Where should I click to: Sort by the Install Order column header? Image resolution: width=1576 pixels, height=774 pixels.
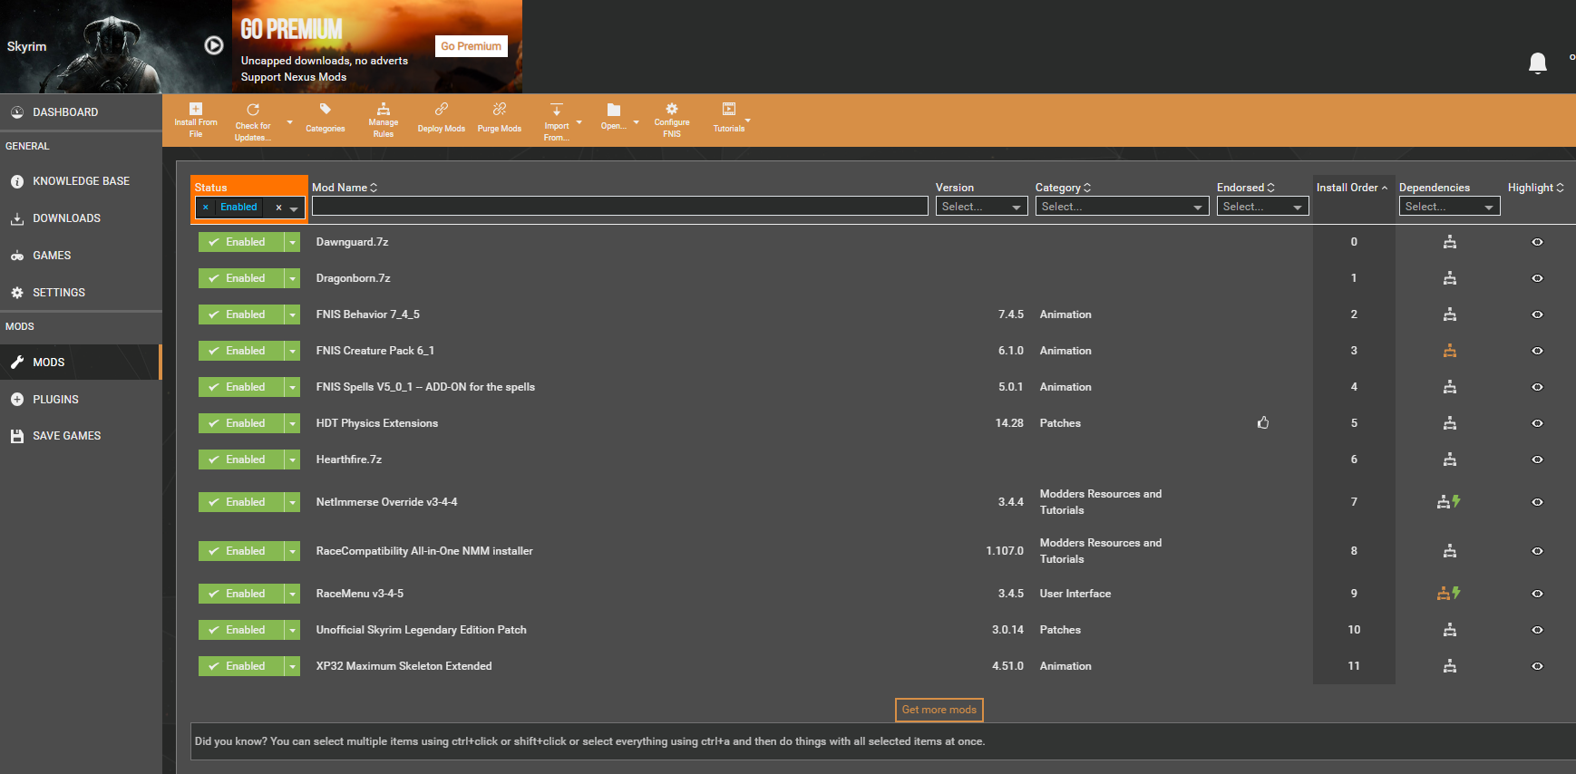1351,188
